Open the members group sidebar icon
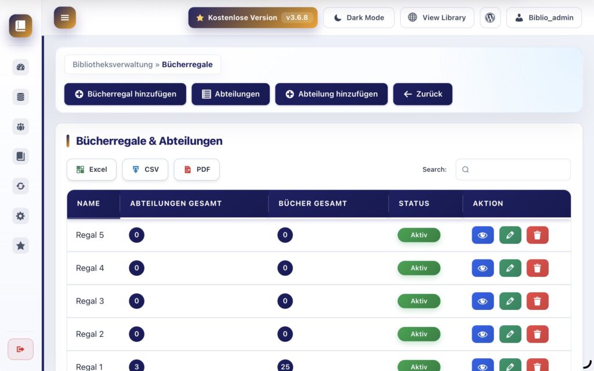Viewport: 594px width, 371px height. click(20, 127)
